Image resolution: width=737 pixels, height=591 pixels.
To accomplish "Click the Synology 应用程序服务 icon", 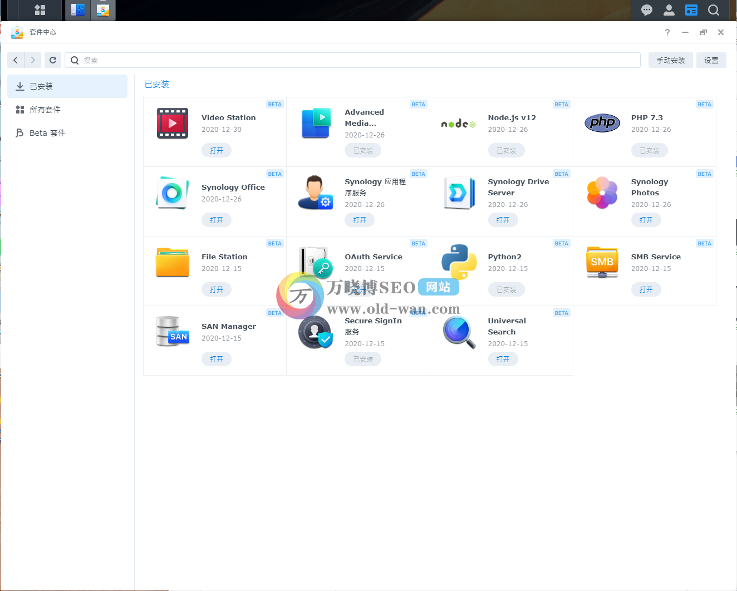I will coord(316,193).
